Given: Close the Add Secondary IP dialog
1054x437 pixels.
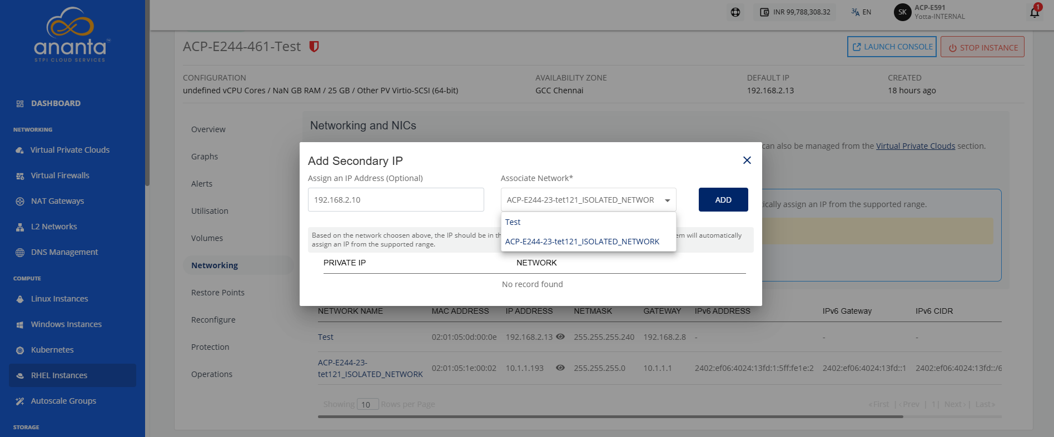Looking at the screenshot, I should click(x=747, y=160).
